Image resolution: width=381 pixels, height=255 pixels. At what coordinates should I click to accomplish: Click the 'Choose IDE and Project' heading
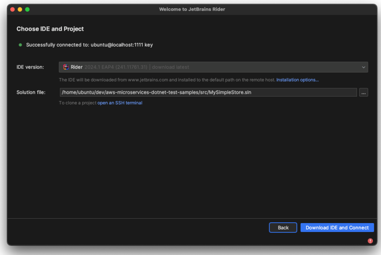tap(50, 29)
